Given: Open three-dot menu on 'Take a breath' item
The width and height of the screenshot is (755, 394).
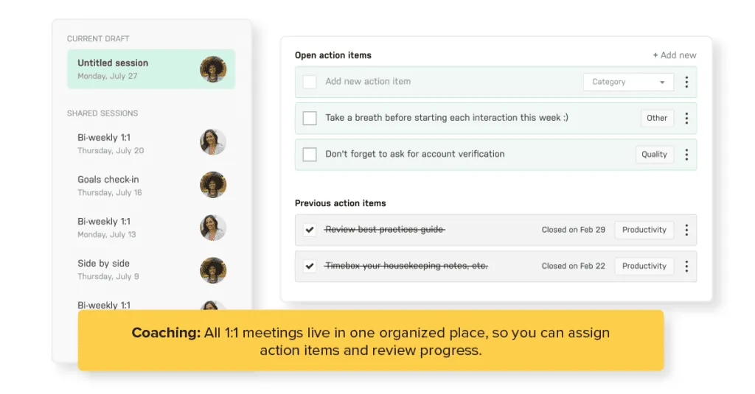Looking at the screenshot, I should [686, 118].
